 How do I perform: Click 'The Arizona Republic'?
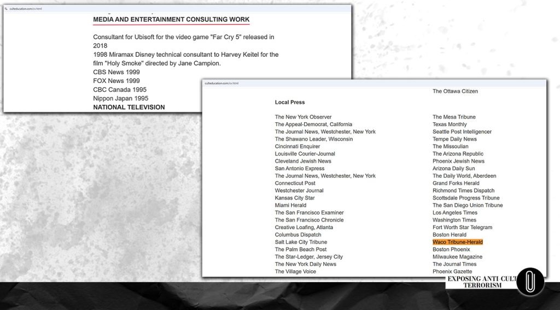(x=458, y=154)
